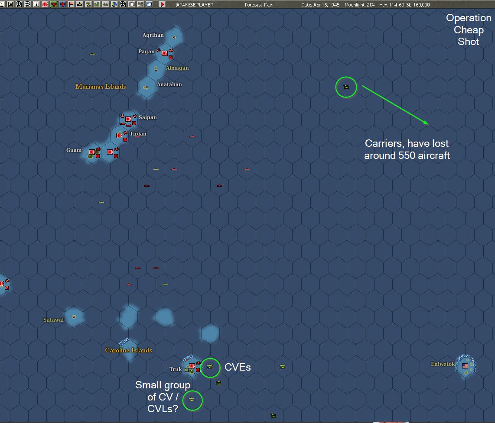495x423 pixels.
Task: Select the red unit square at Guam
Action: [98, 156]
